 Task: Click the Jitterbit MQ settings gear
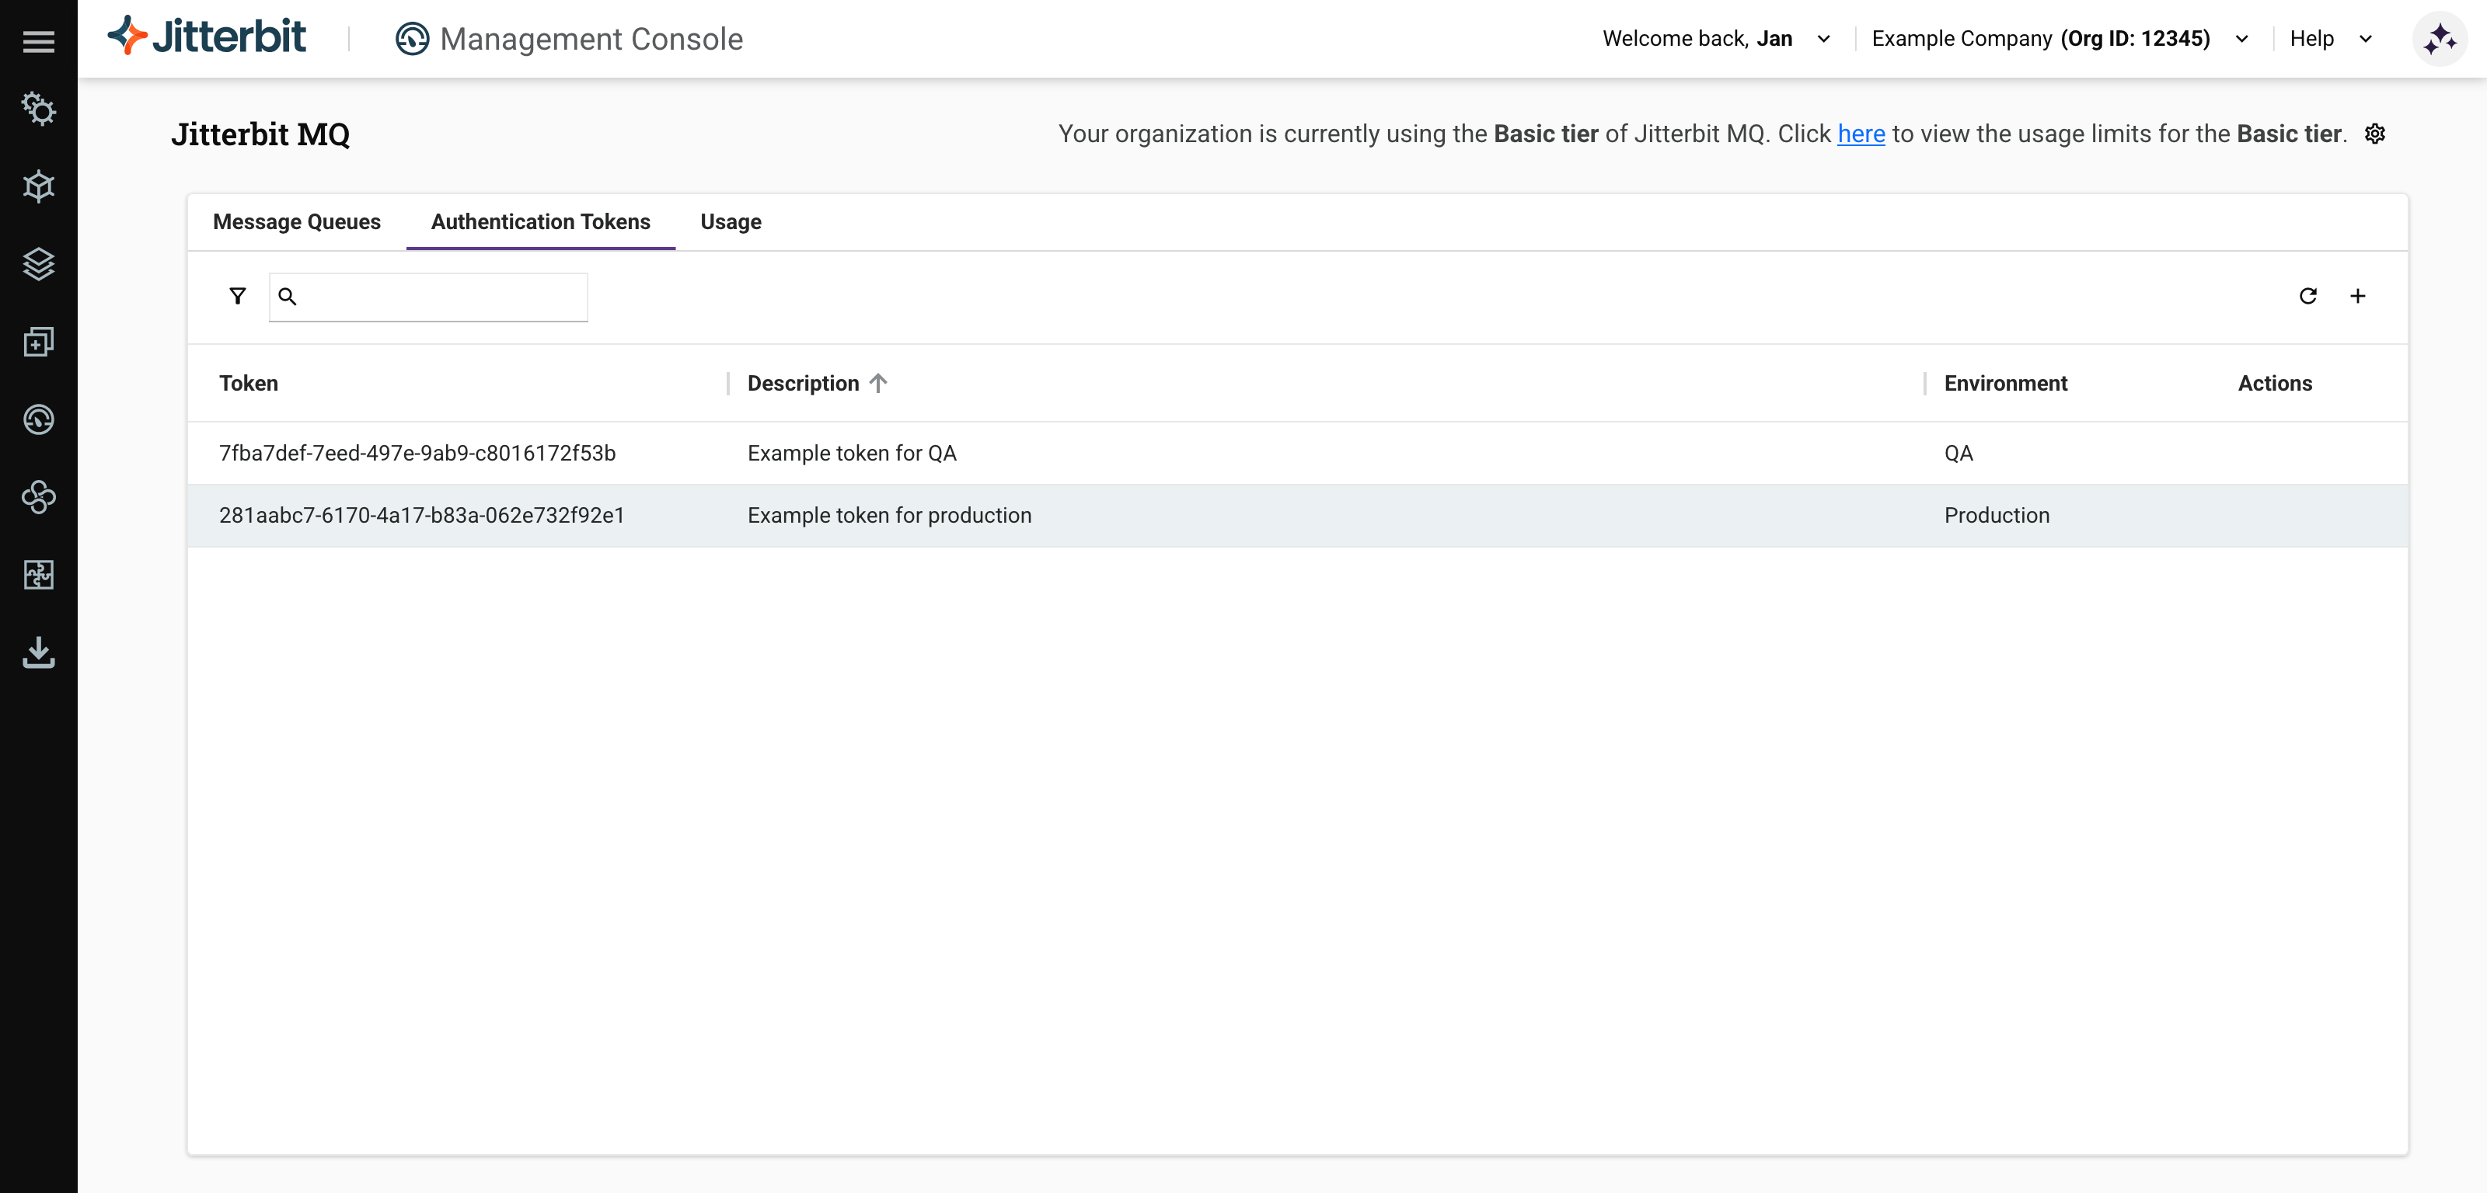(x=2375, y=134)
